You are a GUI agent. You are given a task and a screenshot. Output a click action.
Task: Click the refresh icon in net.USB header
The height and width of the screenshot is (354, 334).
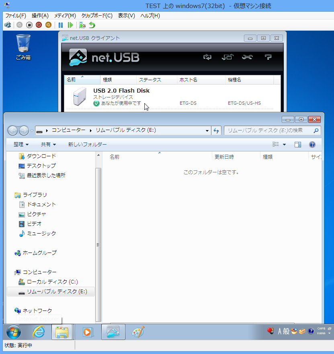(207, 57)
